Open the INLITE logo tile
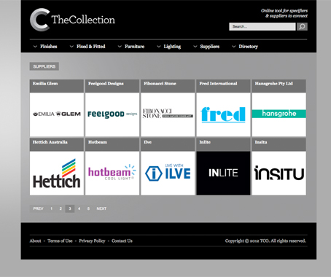This screenshot has height=277, width=331. [223, 173]
